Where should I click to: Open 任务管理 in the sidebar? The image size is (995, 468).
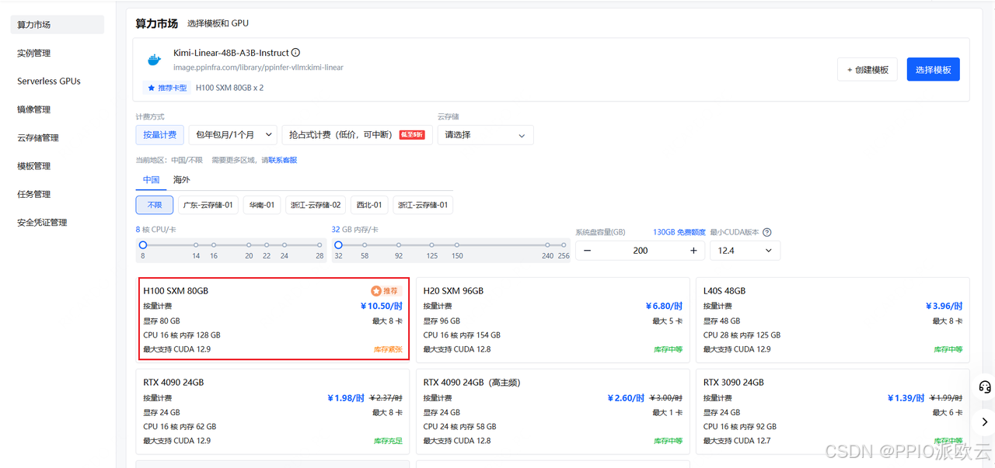[57, 194]
